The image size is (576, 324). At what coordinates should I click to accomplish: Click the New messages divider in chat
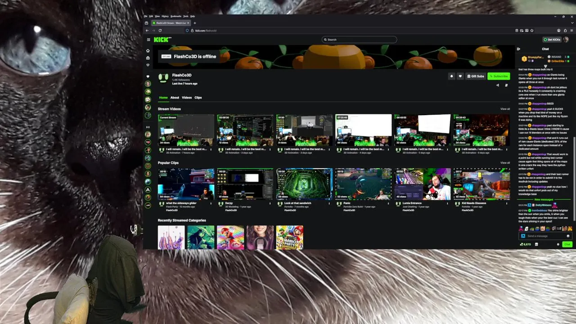[x=544, y=199]
